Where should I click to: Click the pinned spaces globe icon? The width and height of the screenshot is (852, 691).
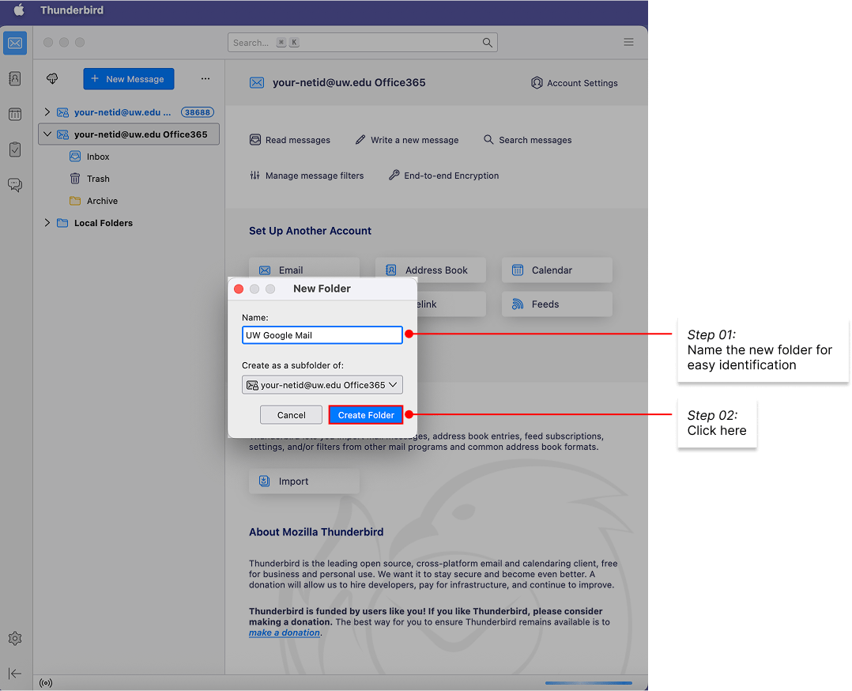[x=51, y=78]
